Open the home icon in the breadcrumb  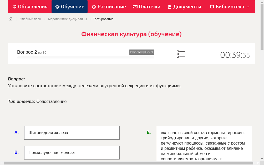point(10,19)
